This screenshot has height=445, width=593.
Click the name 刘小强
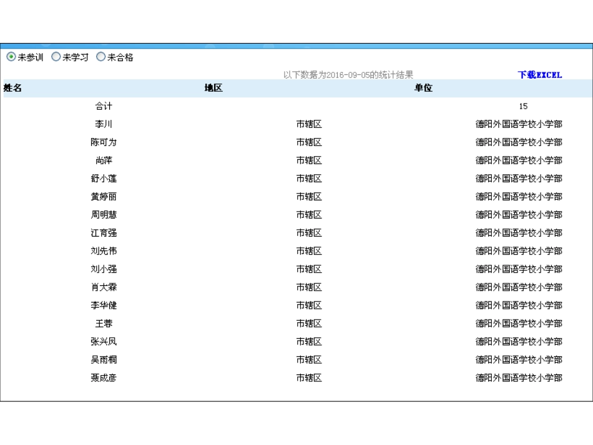[104, 269]
